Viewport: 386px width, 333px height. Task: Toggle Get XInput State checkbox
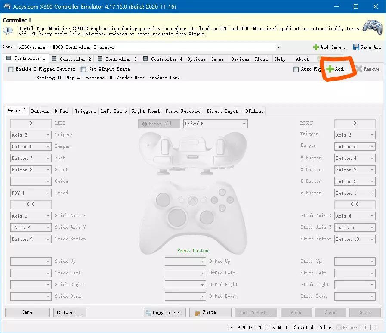pyautogui.click(x=83, y=69)
